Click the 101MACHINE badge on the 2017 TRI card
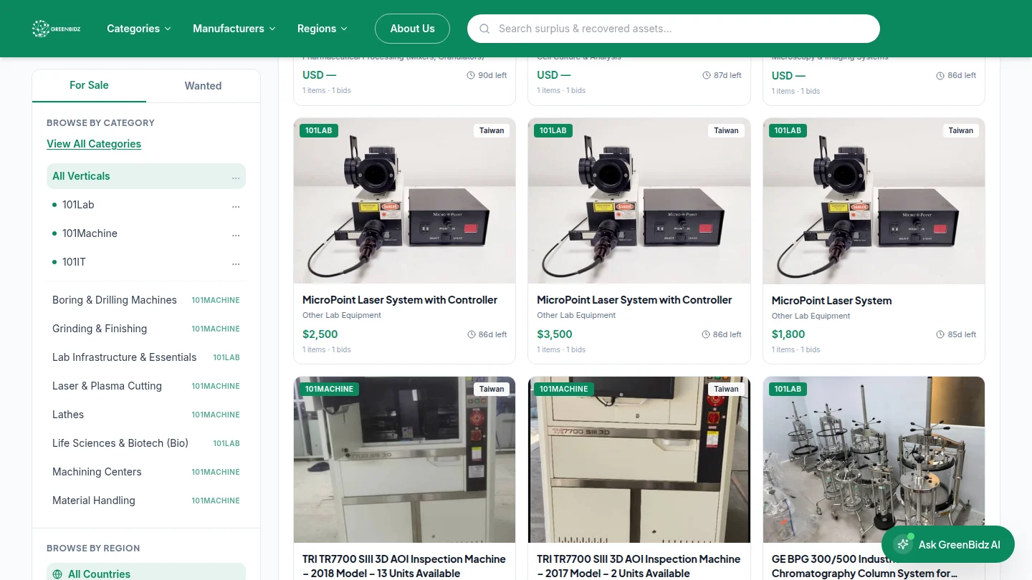The height and width of the screenshot is (580, 1032). point(564,389)
